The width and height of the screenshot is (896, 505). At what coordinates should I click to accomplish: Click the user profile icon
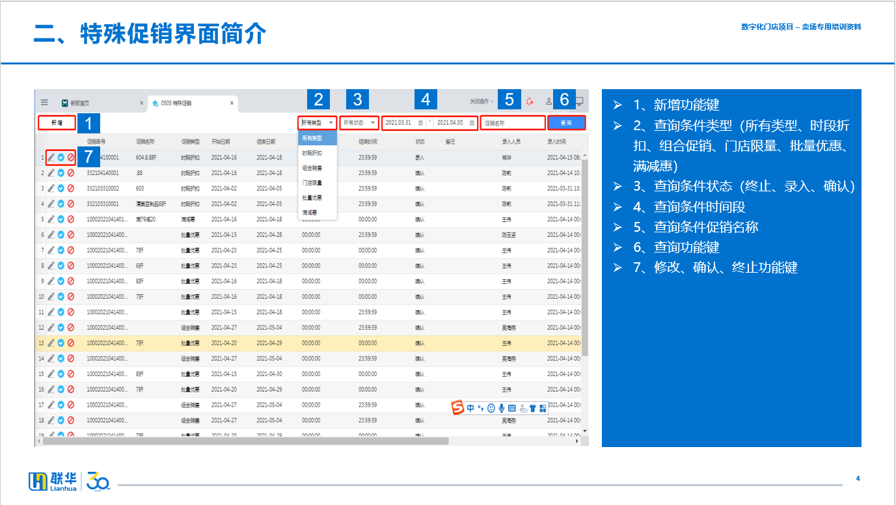coord(549,102)
